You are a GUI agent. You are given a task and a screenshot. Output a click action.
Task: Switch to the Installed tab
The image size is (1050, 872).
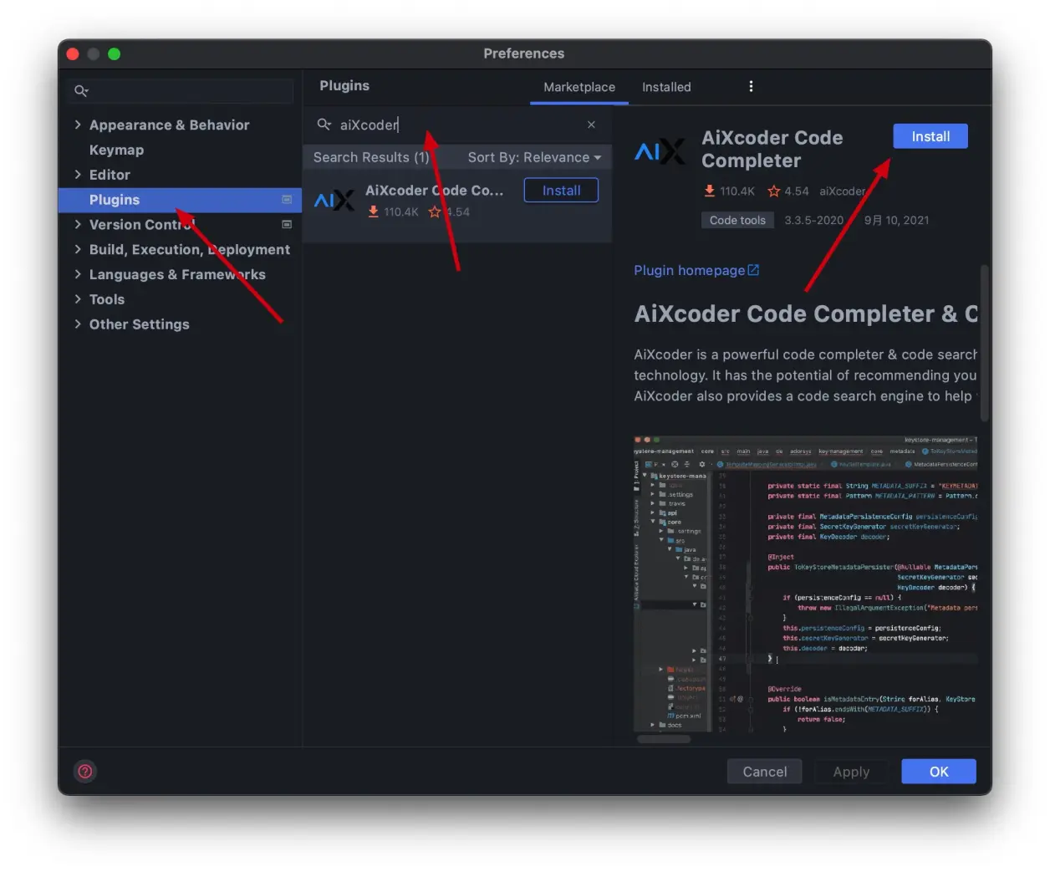[x=666, y=87]
